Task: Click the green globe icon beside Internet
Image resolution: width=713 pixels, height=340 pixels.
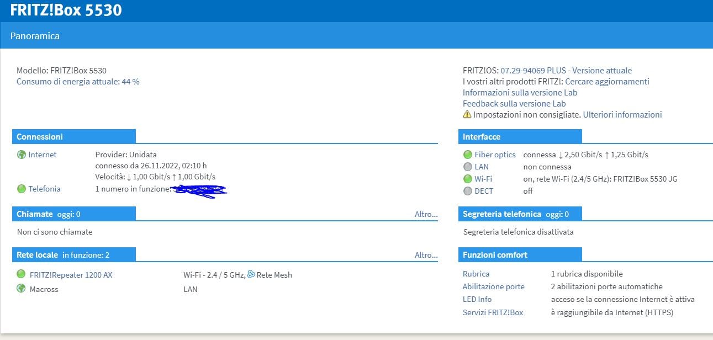Action: (x=22, y=155)
